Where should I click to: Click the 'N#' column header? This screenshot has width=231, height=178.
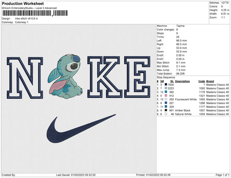tap(162, 81)
